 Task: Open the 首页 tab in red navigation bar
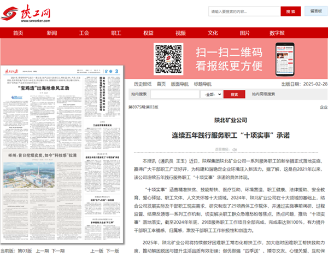[x=18, y=33]
